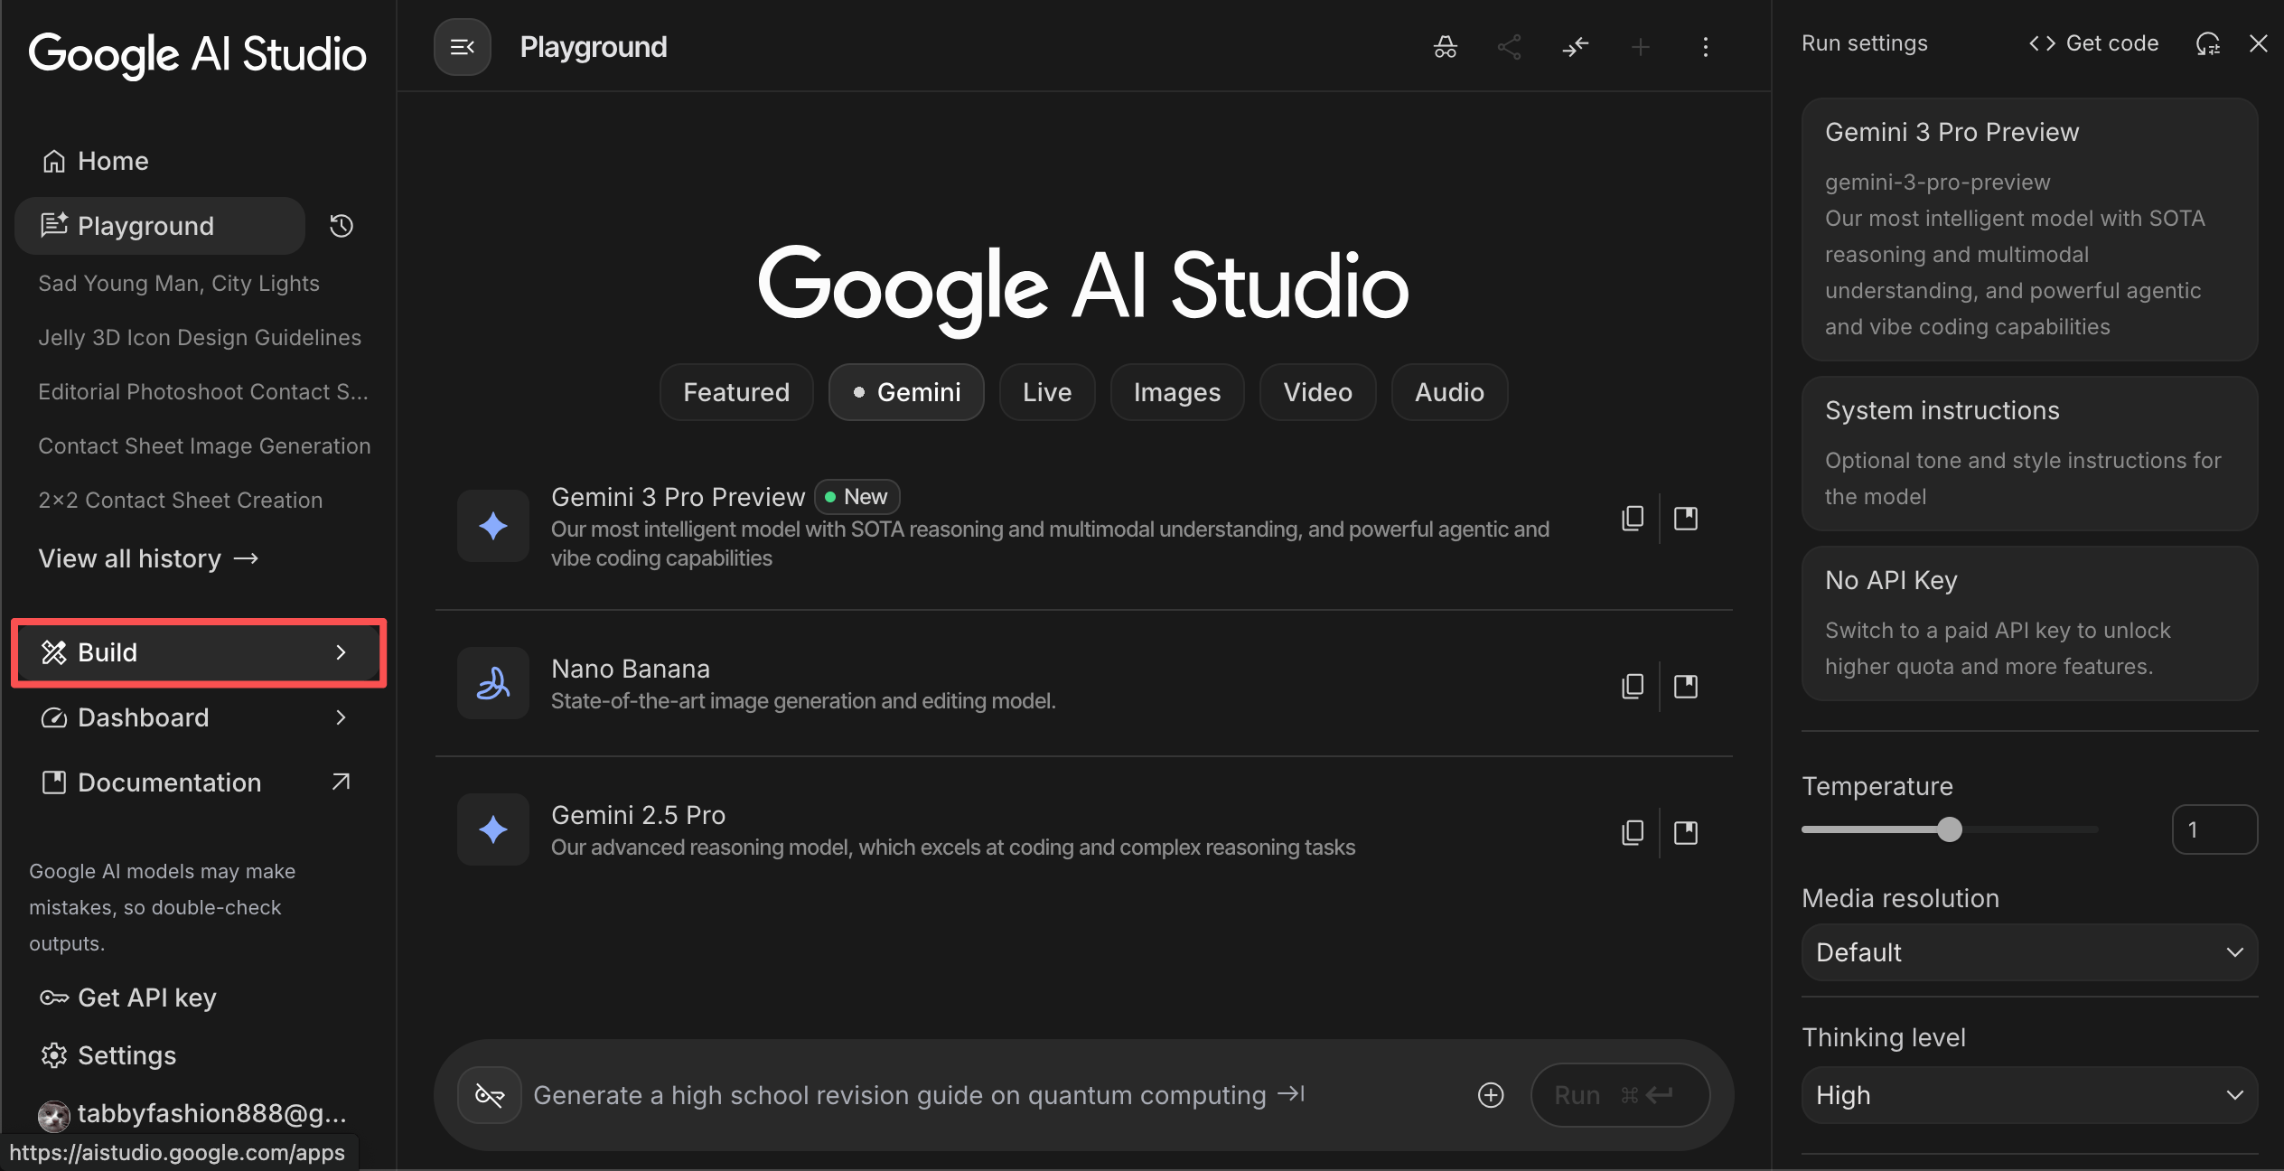This screenshot has width=2284, height=1171.
Task: Click the prompt text input field
Action: (994, 1095)
